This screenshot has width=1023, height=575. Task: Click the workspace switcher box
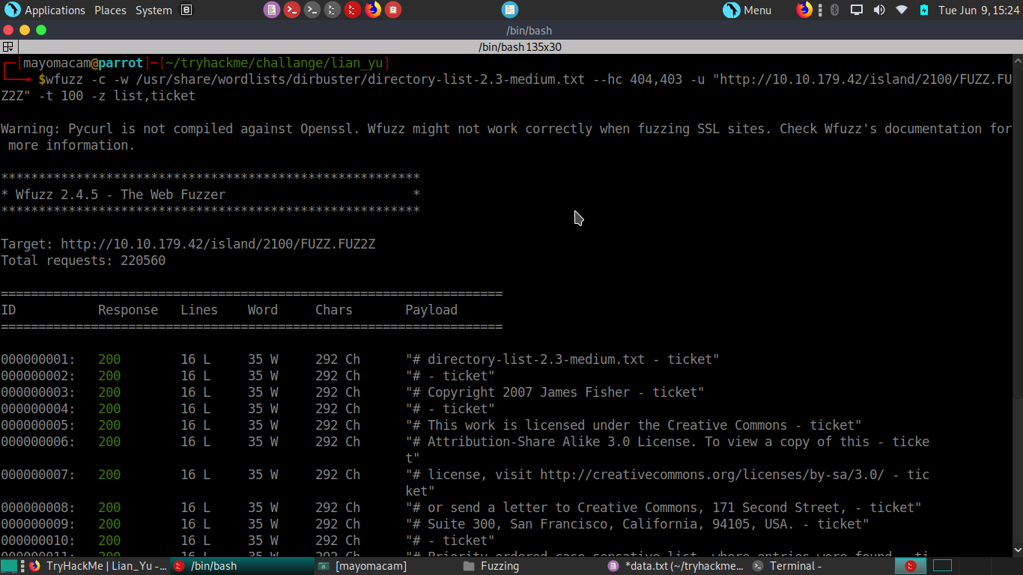pos(942,565)
